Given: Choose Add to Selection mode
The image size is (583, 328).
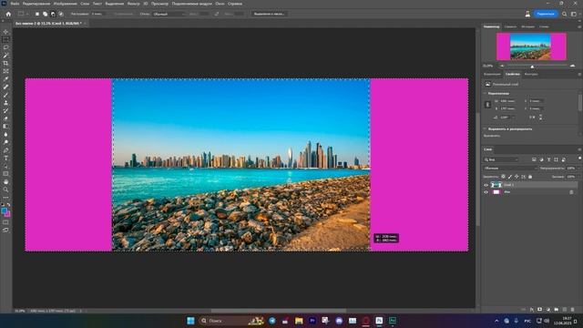Looking at the screenshot, I should pyautogui.click(x=45, y=14).
